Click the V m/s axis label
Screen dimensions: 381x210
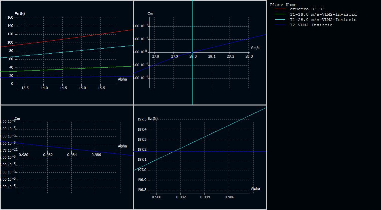pos(255,48)
